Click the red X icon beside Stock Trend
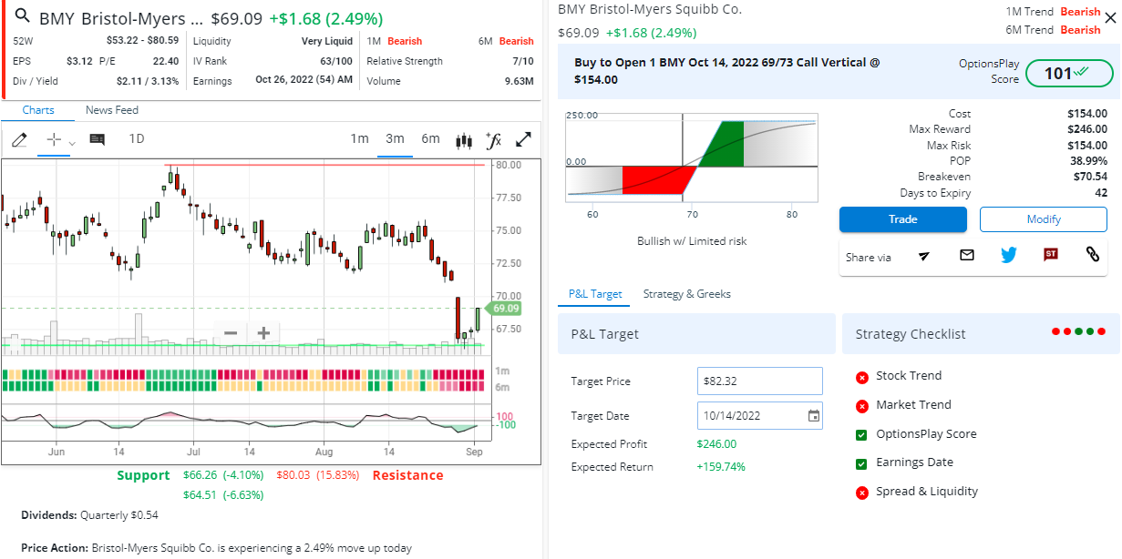The image size is (1122, 559). pyautogui.click(x=861, y=377)
